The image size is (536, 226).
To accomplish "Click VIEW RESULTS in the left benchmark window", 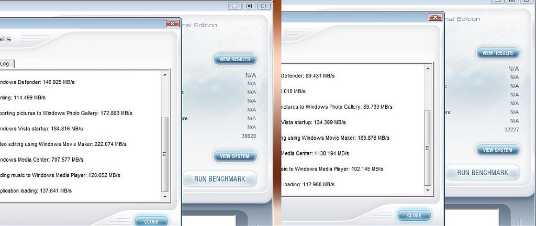I will pyautogui.click(x=235, y=59).
